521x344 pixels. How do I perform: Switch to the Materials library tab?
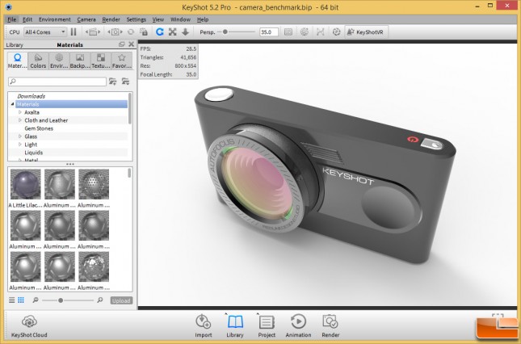[17, 61]
